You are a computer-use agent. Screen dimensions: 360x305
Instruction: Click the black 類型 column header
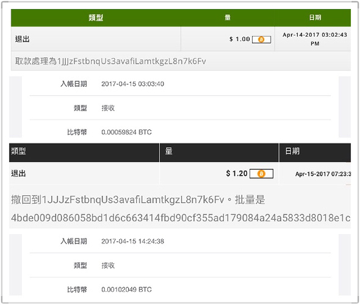(x=84, y=152)
